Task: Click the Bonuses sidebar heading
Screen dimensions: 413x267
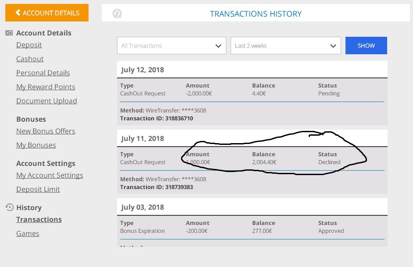Action: click(x=31, y=119)
